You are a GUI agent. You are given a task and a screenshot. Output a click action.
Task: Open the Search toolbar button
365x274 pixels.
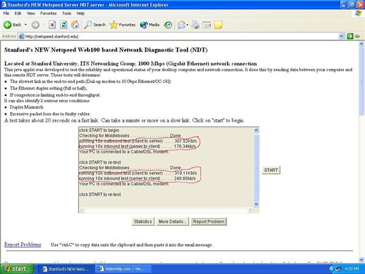tap(95, 25)
